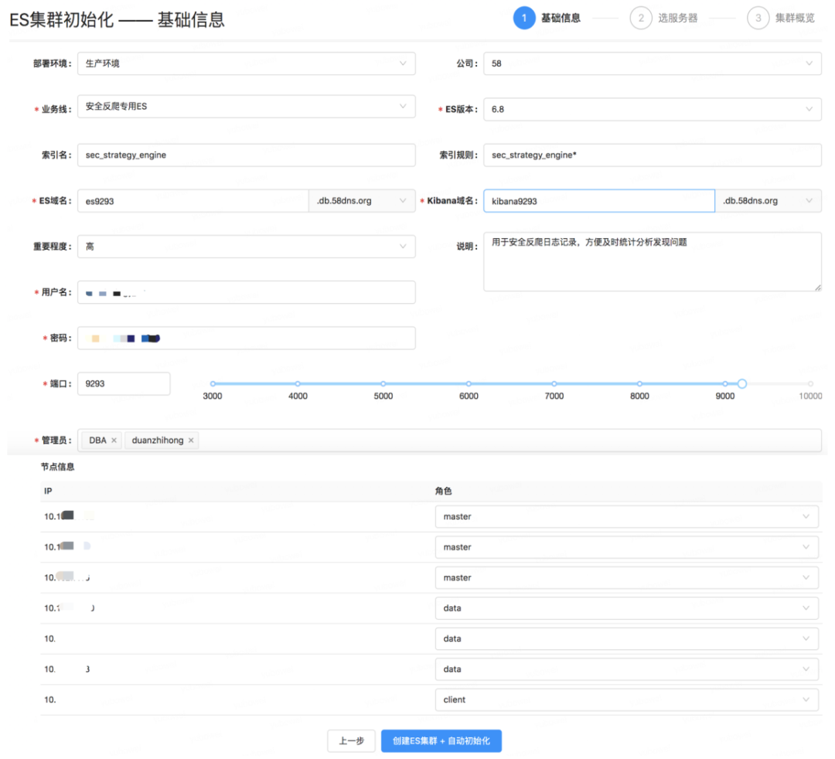The height and width of the screenshot is (759, 835).
Task: Click the 说明 description textarea
Action: click(653, 261)
